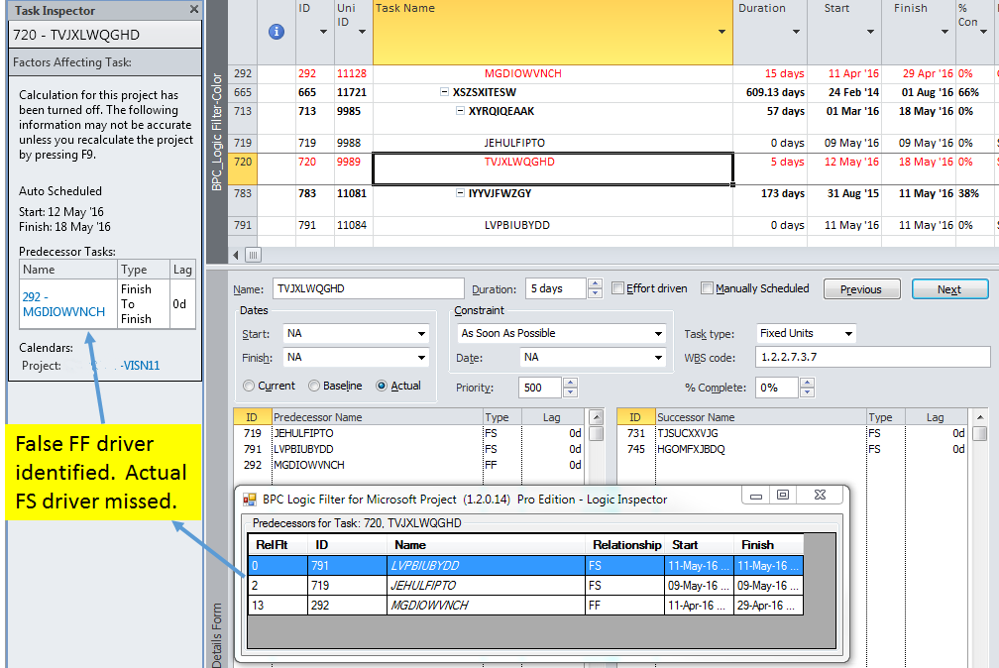Check the Manually Scheduled box
999x668 pixels.
[x=707, y=288]
